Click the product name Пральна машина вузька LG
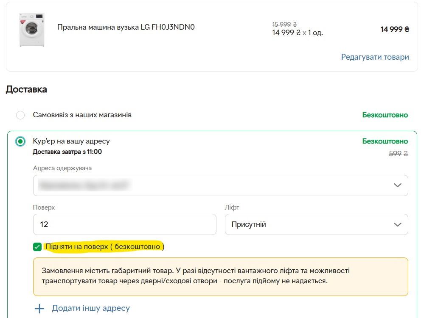The image size is (421, 318). (x=126, y=28)
